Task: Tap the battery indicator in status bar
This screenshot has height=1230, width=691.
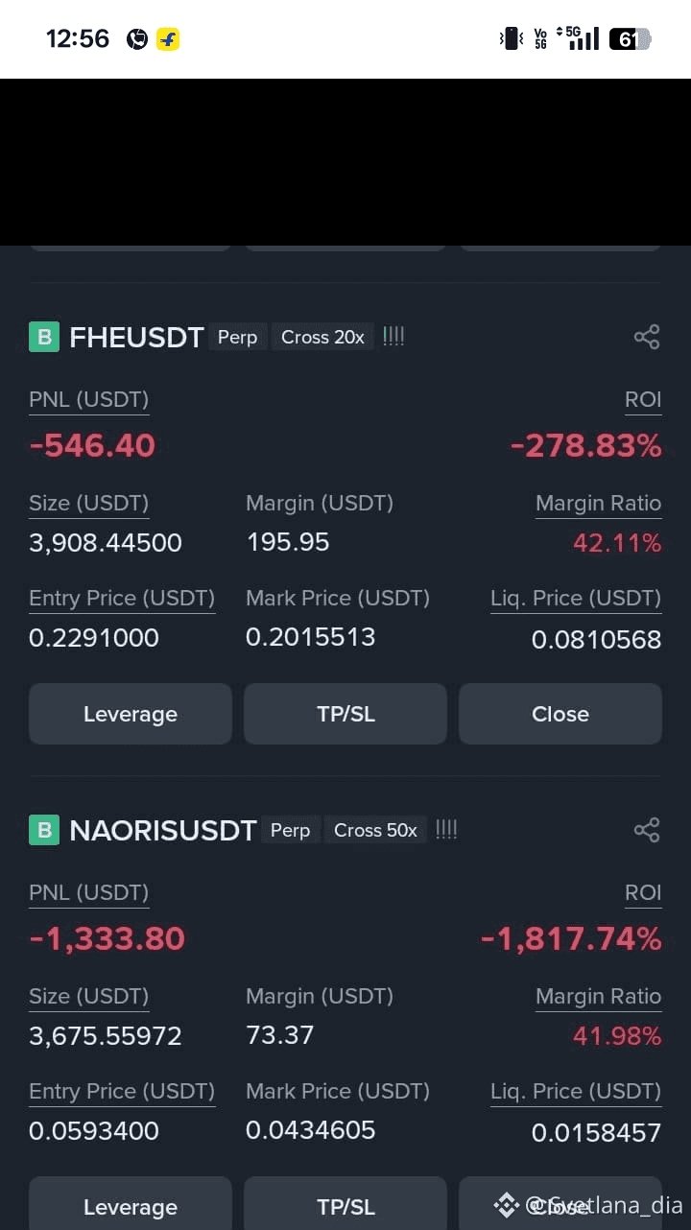Action: tap(630, 39)
